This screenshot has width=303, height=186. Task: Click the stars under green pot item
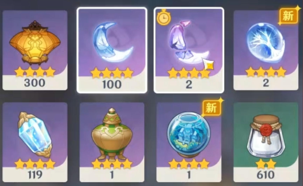point(112,164)
